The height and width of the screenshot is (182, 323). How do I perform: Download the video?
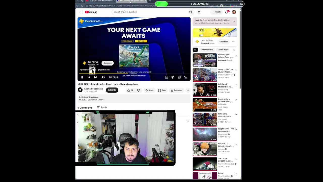click(176, 90)
